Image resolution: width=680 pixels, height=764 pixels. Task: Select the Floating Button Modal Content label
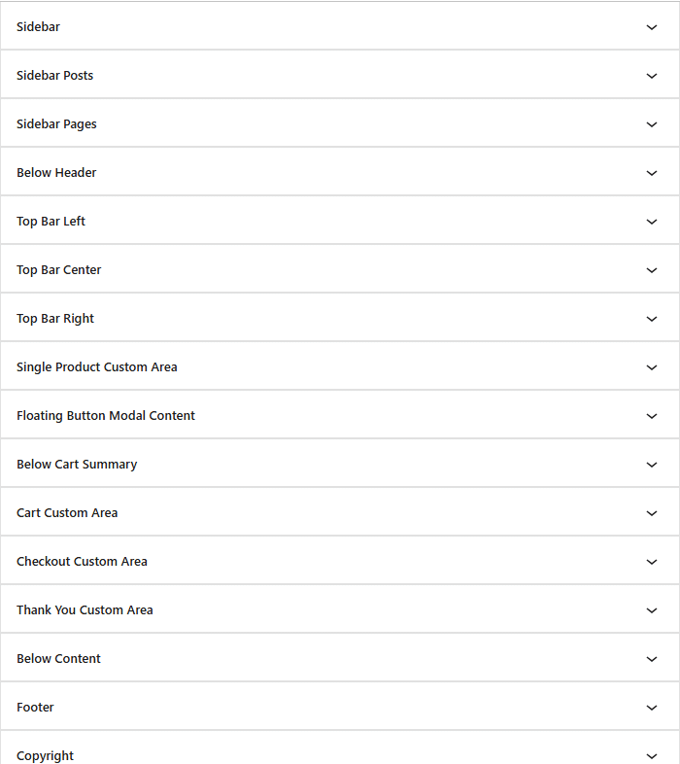106,416
